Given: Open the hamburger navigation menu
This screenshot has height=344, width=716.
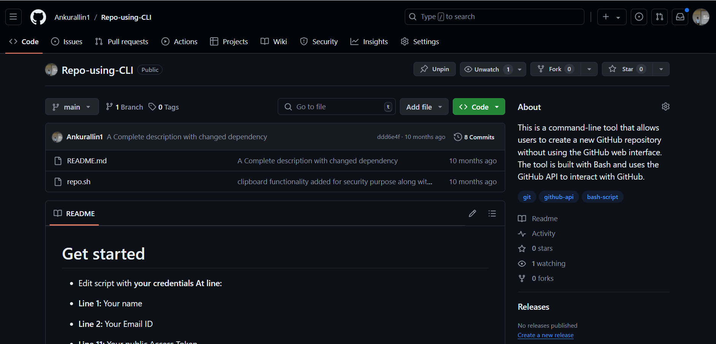Looking at the screenshot, I should coord(13,17).
